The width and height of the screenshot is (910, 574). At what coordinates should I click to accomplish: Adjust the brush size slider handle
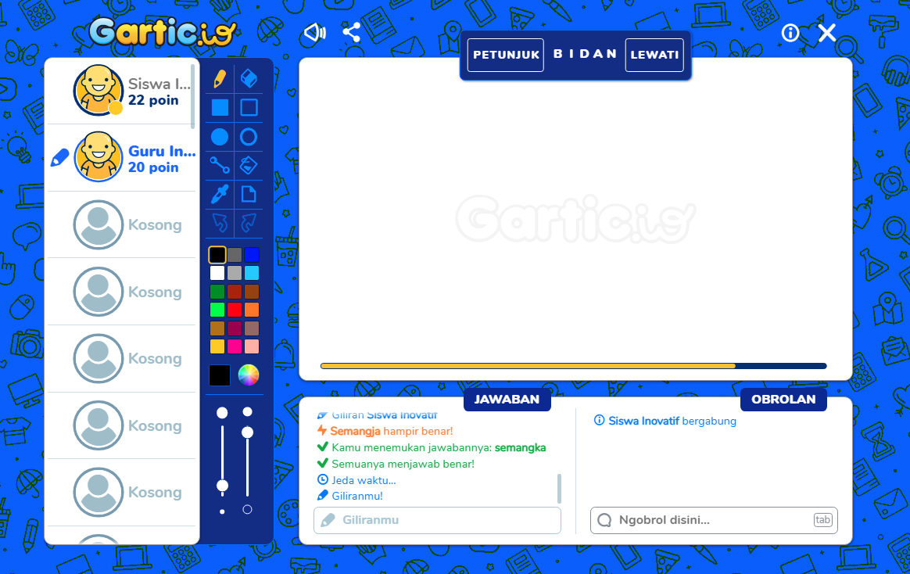(x=222, y=485)
